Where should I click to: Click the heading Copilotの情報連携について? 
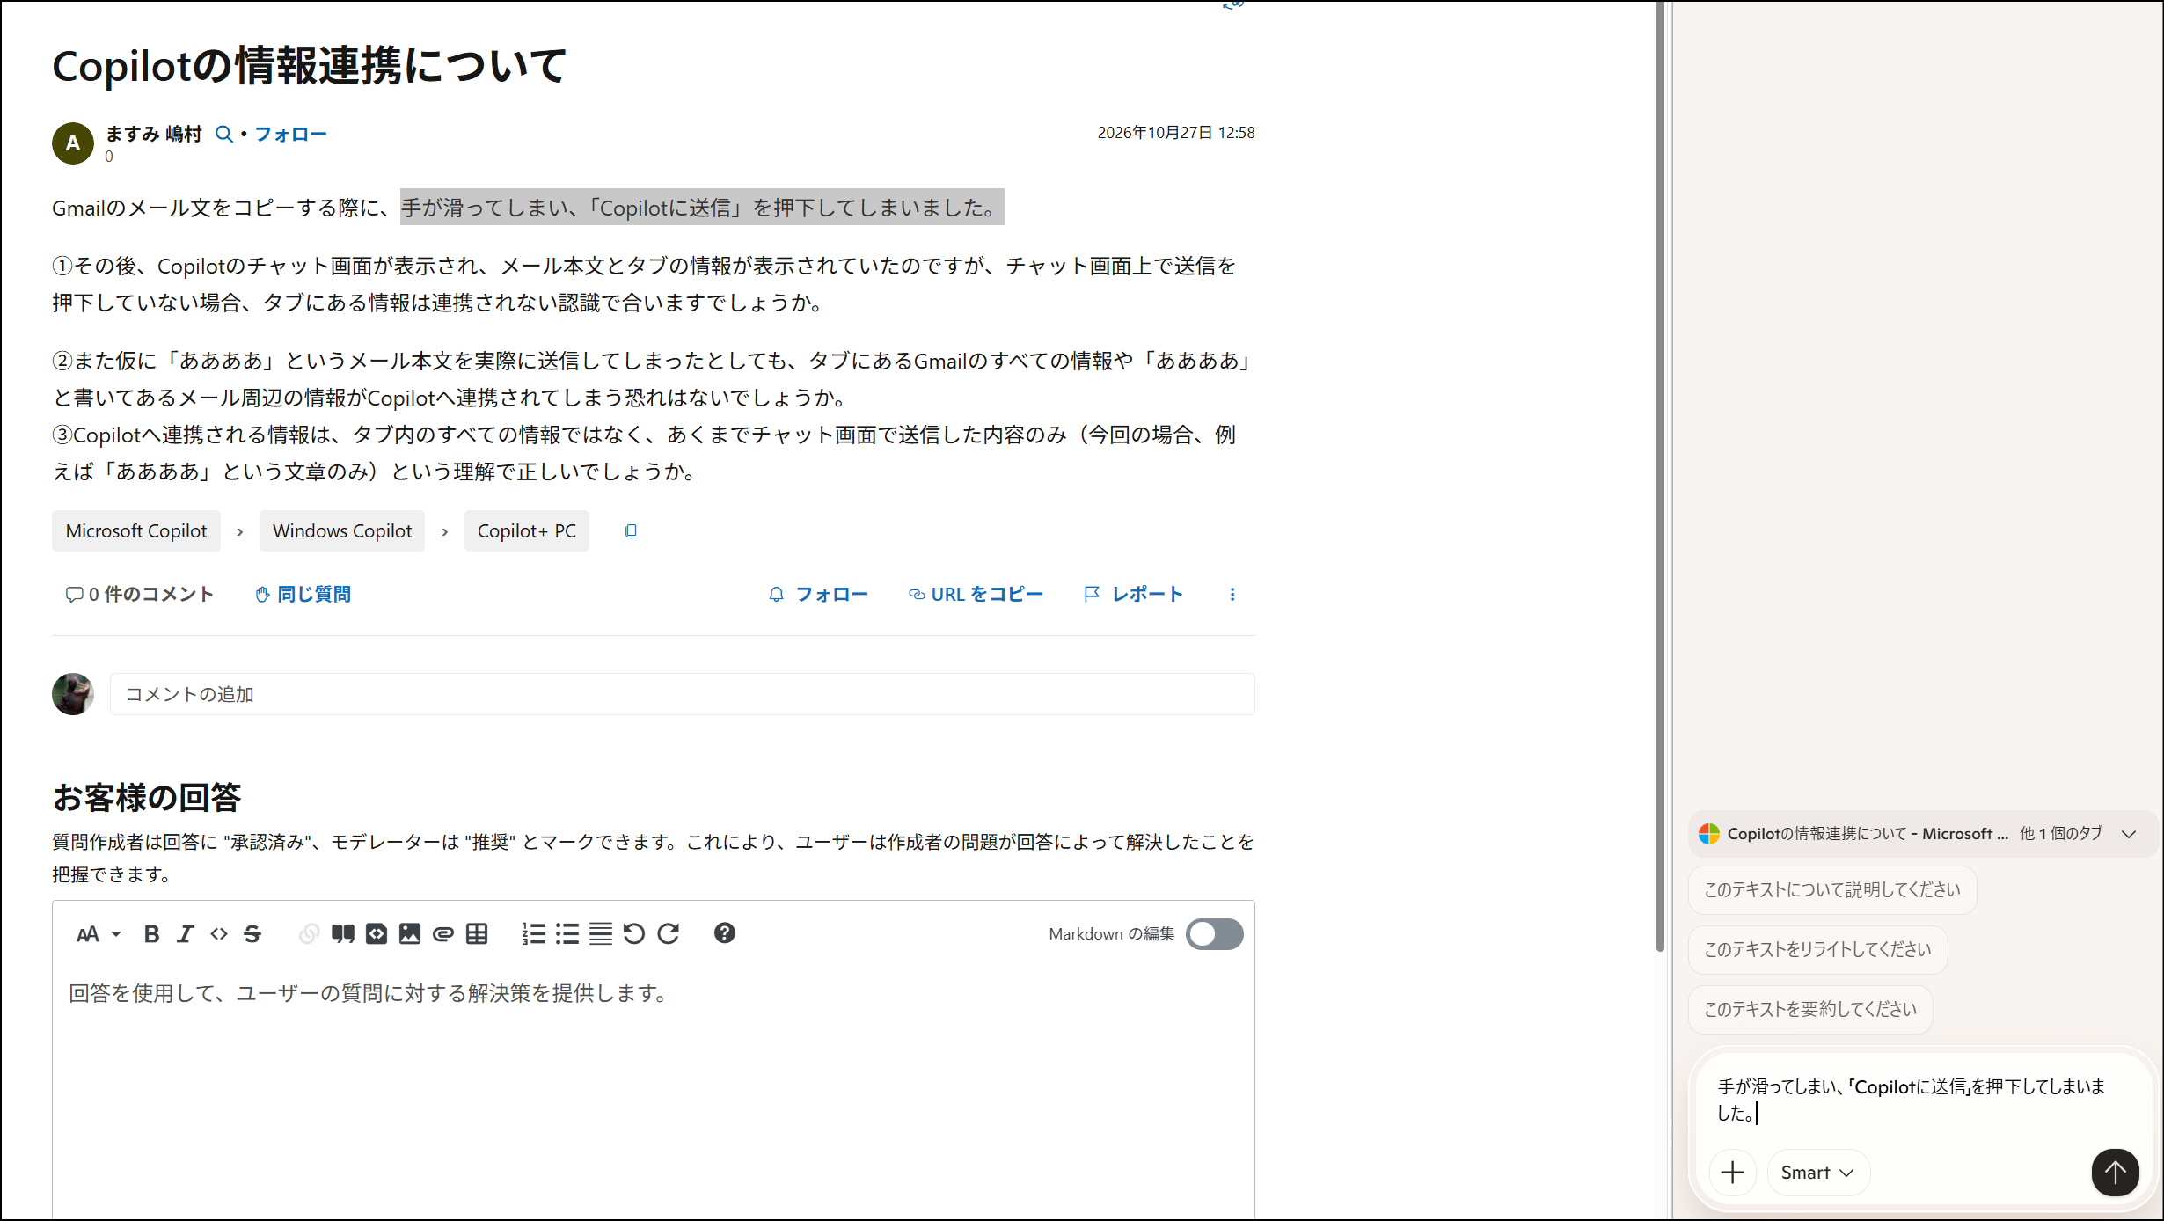pos(310,66)
